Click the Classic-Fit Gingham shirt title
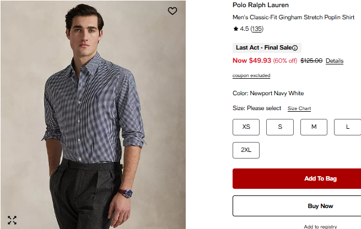The width and height of the screenshot is (361, 229). point(293,17)
